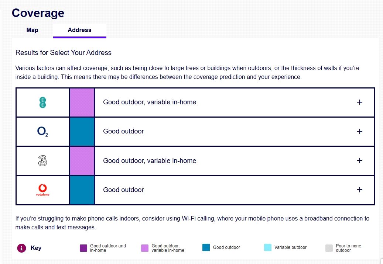Expand the Vodafone coverage details
Image resolution: width=383 pixels, height=264 pixels.
[359, 190]
